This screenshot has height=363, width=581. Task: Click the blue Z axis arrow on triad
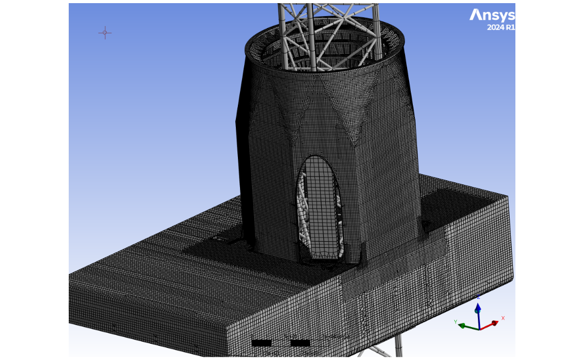coord(478,315)
